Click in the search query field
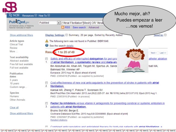Viewport: 176px width, 132px height. 82,23
